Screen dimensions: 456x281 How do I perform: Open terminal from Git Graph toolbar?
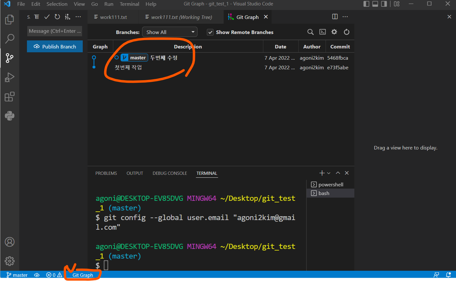point(323,32)
